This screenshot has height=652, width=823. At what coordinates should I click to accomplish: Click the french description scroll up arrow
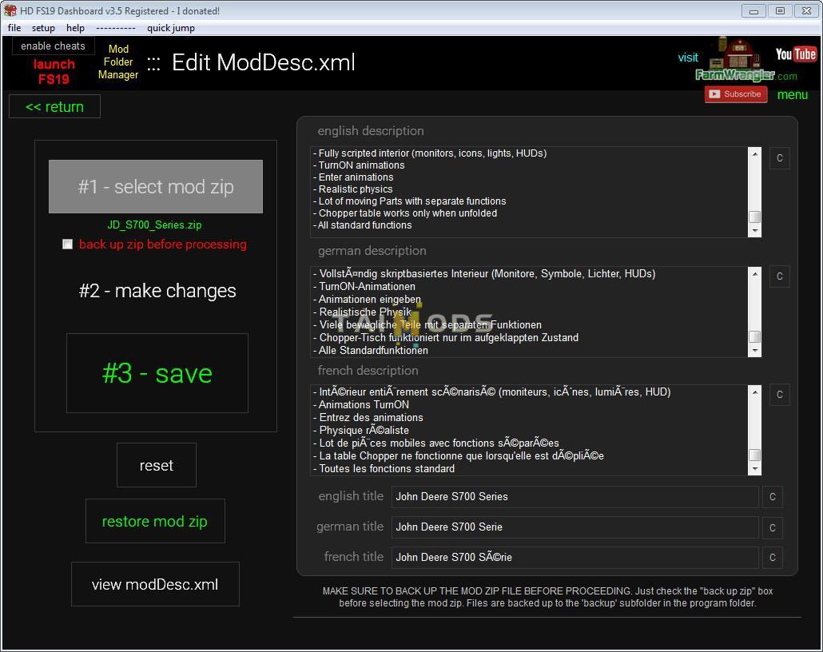click(x=755, y=392)
